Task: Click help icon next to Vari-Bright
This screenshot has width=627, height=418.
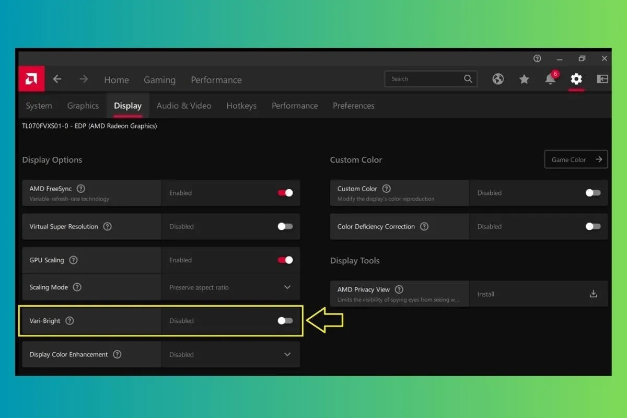Action: point(69,321)
